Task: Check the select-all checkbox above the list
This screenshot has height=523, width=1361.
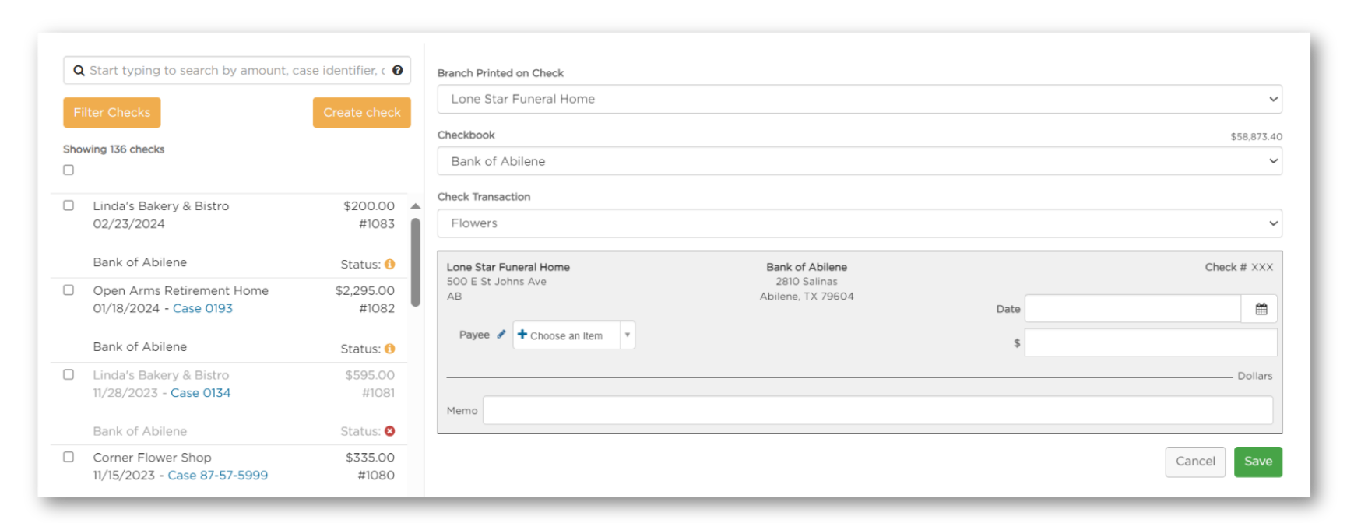Action: point(68,170)
